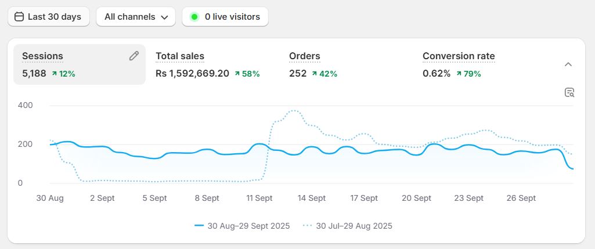The image size is (595, 249).
Task: Click the Total sales 58% trend arrow
Action: coord(237,74)
